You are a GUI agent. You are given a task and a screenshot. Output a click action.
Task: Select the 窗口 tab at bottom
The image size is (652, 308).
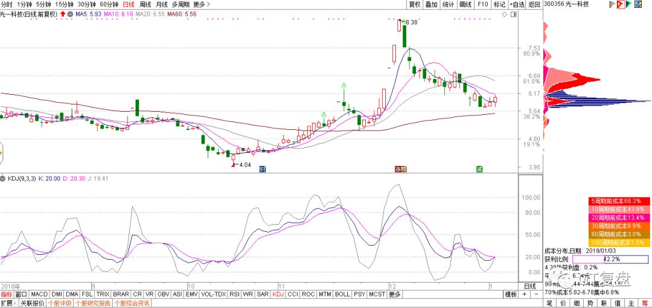click(x=21, y=294)
